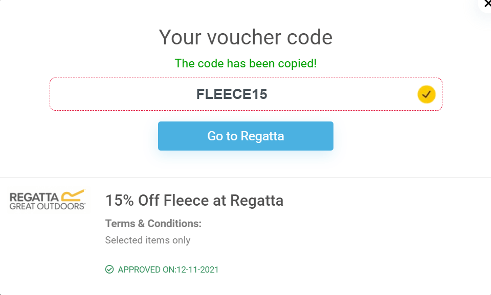Click the Go to Regatta button
The height and width of the screenshot is (295, 491).
pyautogui.click(x=245, y=136)
